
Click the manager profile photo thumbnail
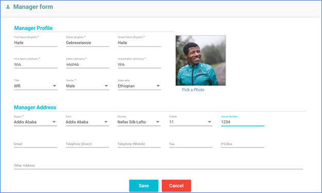(x=200, y=60)
